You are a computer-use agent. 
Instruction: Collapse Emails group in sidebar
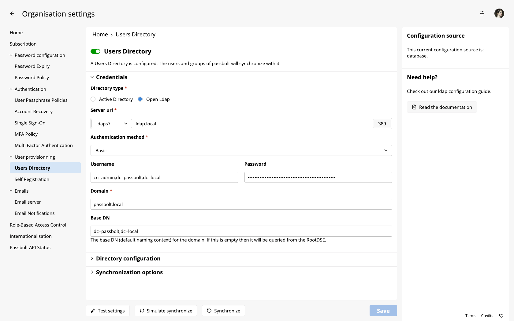click(x=19, y=191)
